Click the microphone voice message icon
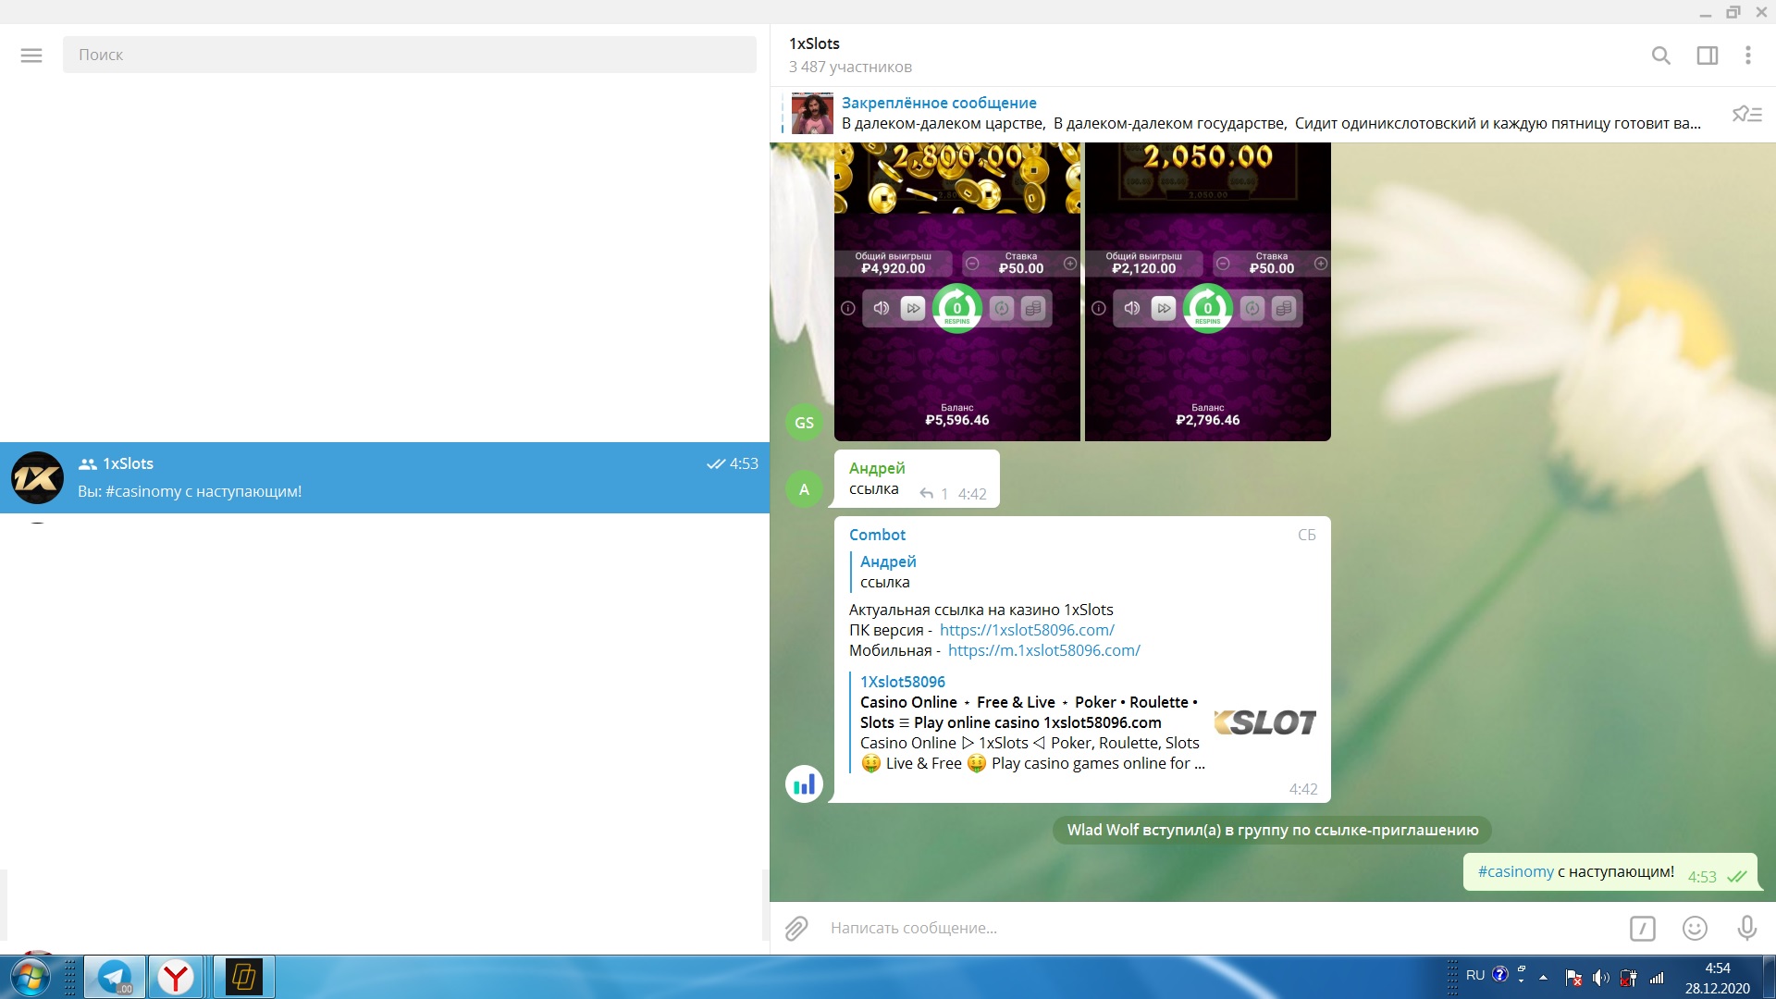The image size is (1776, 999). 1746,928
